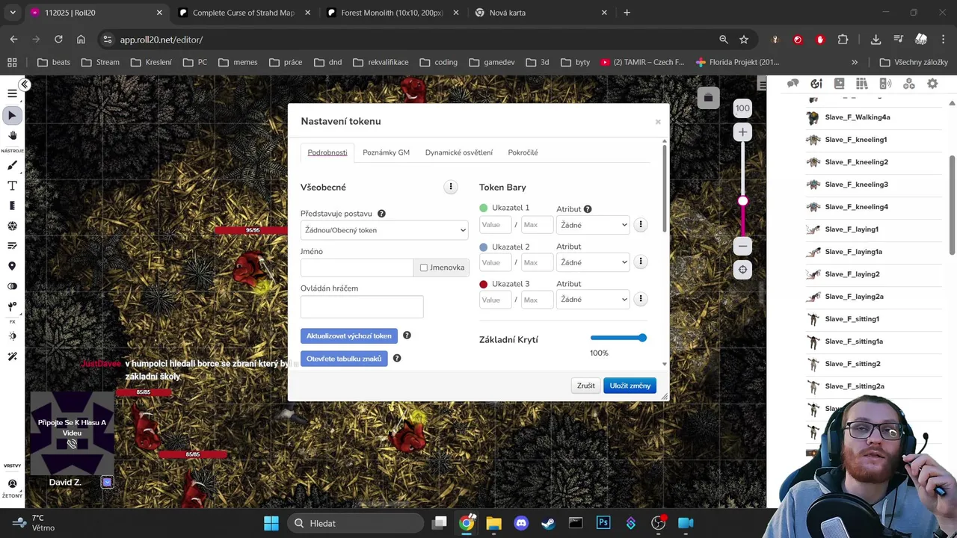The width and height of the screenshot is (957, 538).
Task: Select the lighting placement tool
Action: pyautogui.click(x=12, y=306)
